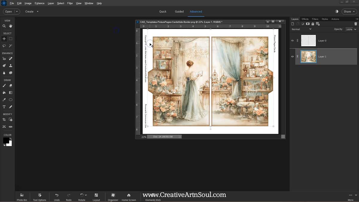Viewport: 359px width, 202px height.
Task: Select the Pencil tool
Action: click(11, 107)
